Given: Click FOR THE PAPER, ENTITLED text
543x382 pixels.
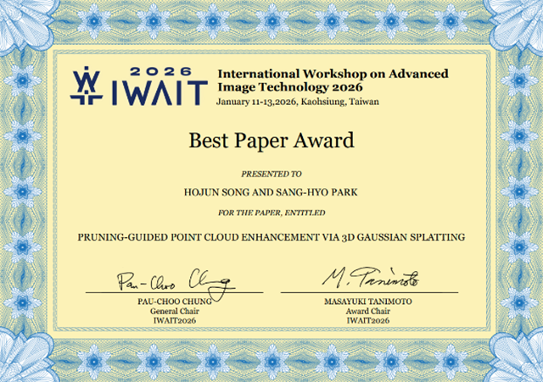Looking at the screenshot, I should [x=271, y=213].
